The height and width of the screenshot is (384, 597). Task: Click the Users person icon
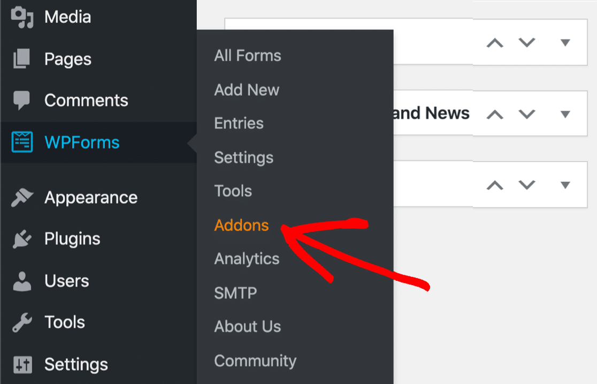click(x=22, y=281)
